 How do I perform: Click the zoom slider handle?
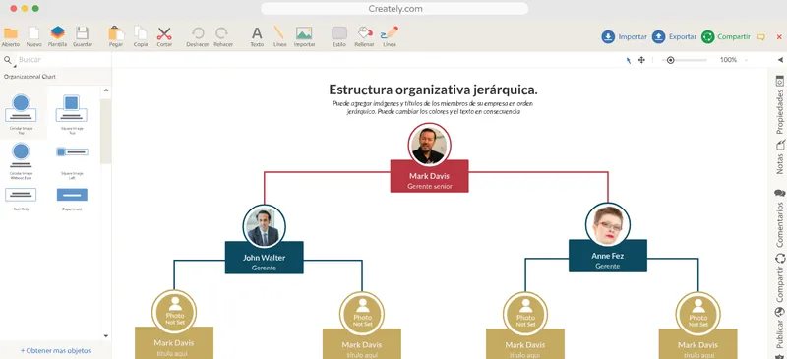tap(670, 60)
